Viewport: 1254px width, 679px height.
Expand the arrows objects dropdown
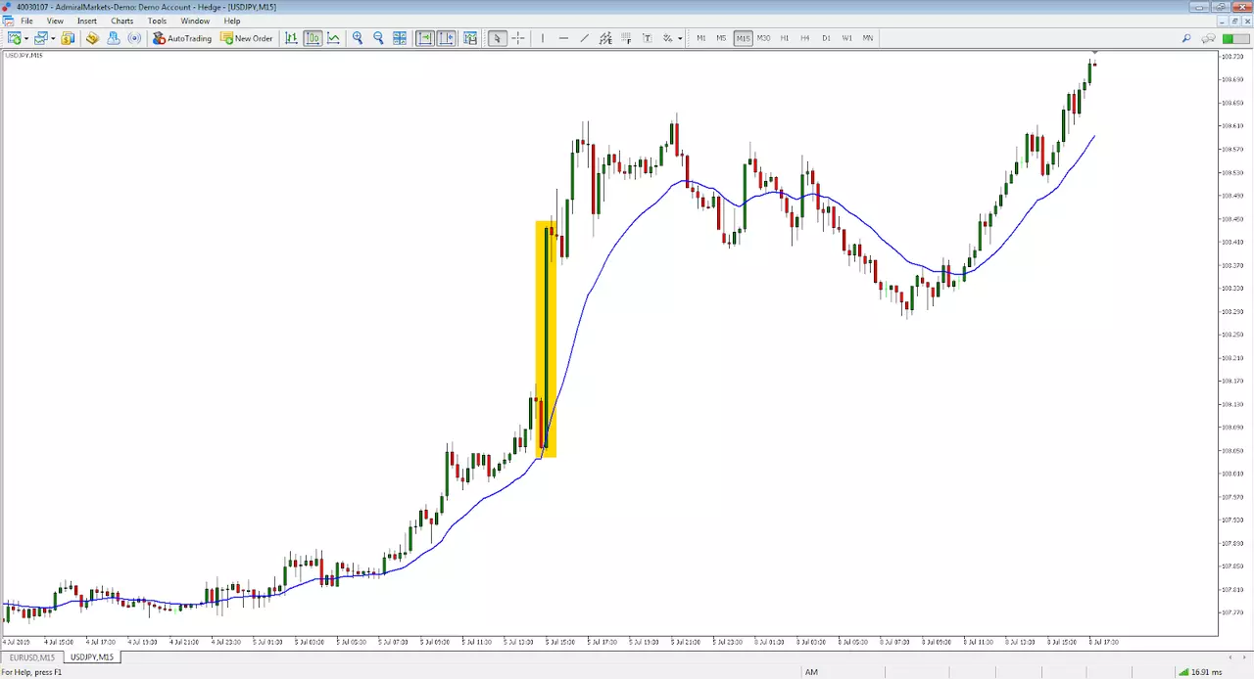tap(680, 38)
